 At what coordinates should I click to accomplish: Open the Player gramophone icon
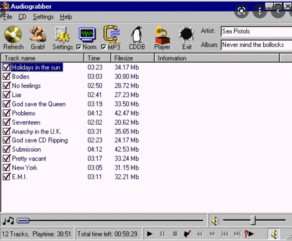point(162,35)
